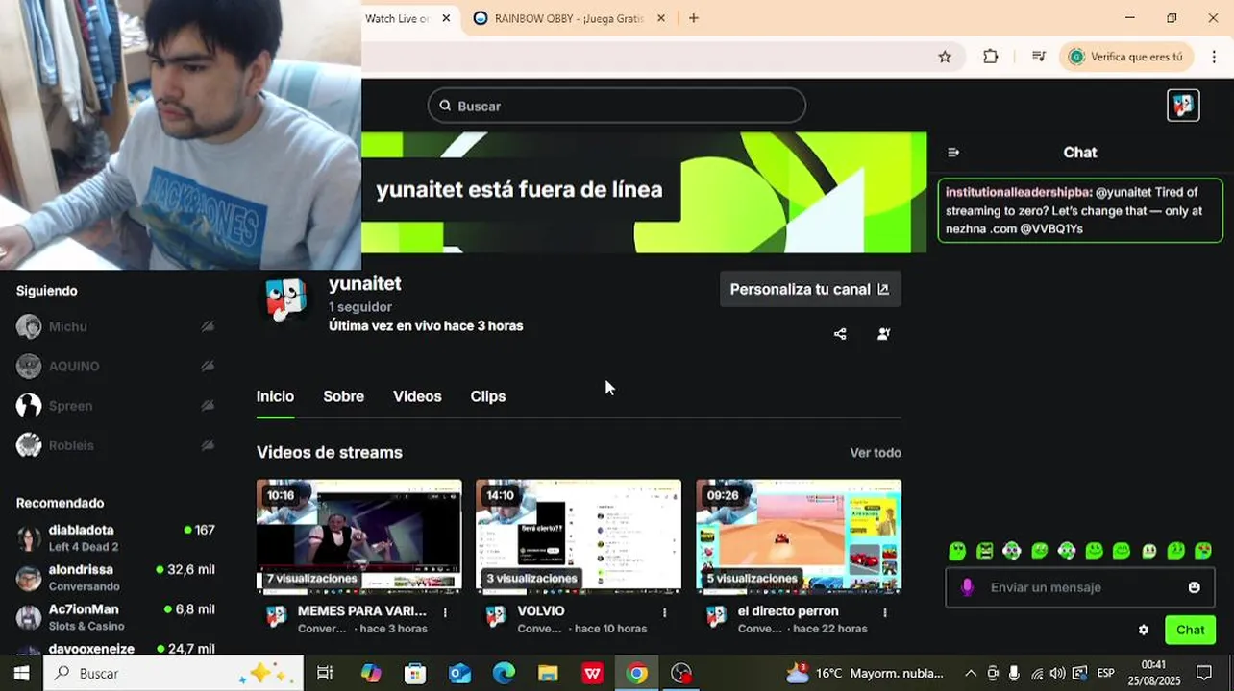Open the notification center icon
Image resolution: width=1234 pixels, height=691 pixels.
pyautogui.click(x=1204, y=674)
